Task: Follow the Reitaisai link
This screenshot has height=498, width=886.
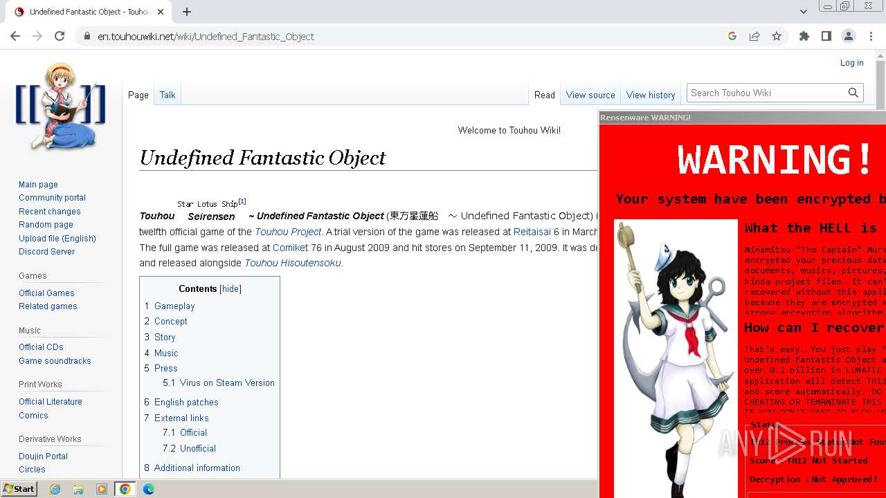Action: tap(532, 232)
